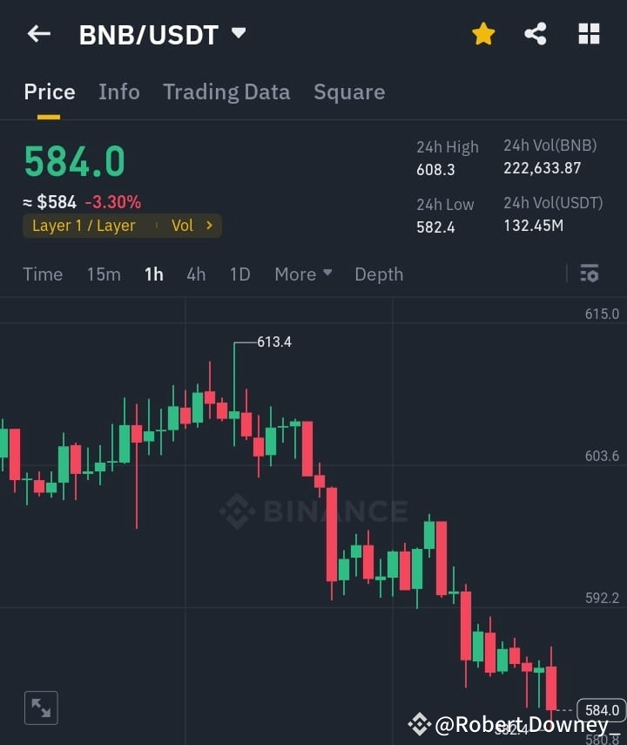This screenshot has width=627, height=745.
Task: Tap the 613.4 high price marker
Action: 273,342
